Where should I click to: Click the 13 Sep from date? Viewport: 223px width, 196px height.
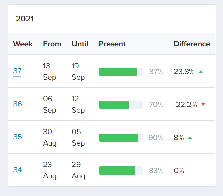point(50,71)
